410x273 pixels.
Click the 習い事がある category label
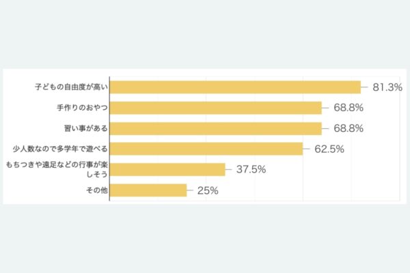tap(86, 128)
